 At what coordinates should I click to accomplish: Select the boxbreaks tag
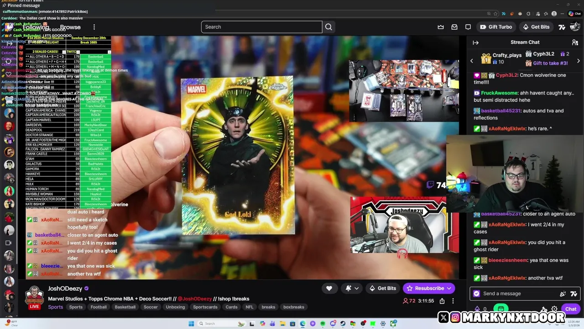(293, 307)
